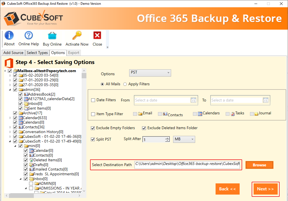Image resolution: width=288 pixels, height=201 pixels.
Task: Switch to the Add Source tab
Action: [13, 53]
